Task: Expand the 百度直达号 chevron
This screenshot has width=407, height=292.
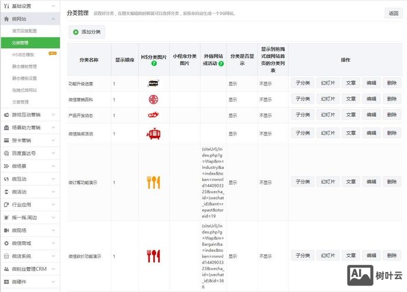Action: point(53,153)
